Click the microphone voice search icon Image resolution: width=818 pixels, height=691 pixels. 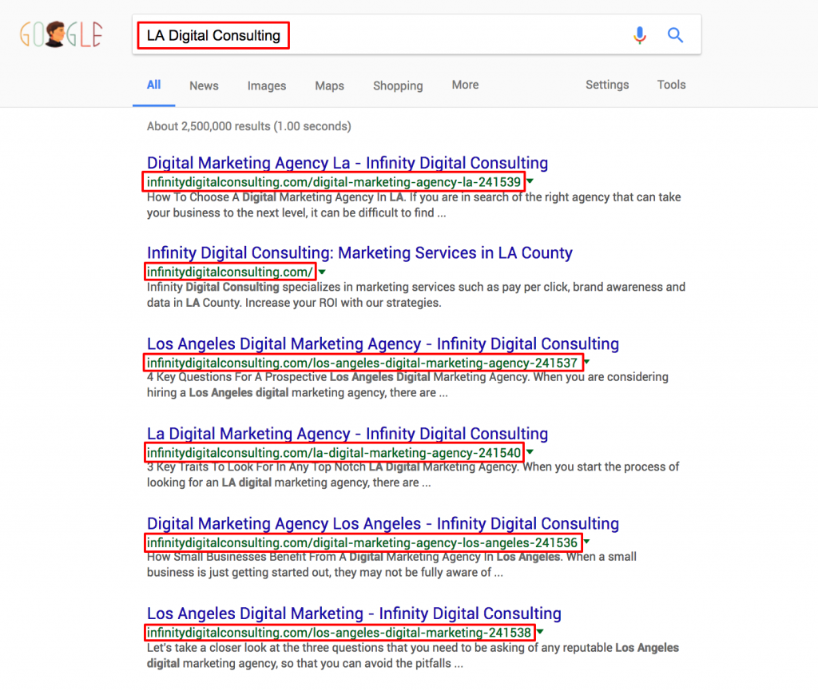tap(639, 35)
